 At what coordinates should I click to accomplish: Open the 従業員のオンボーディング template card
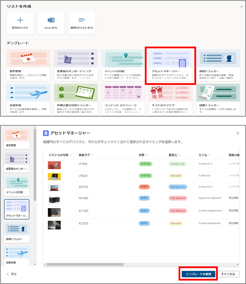(76, 65)
